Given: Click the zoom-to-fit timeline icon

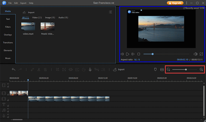Looking at the screenshot, I should (x=162, y=69).
